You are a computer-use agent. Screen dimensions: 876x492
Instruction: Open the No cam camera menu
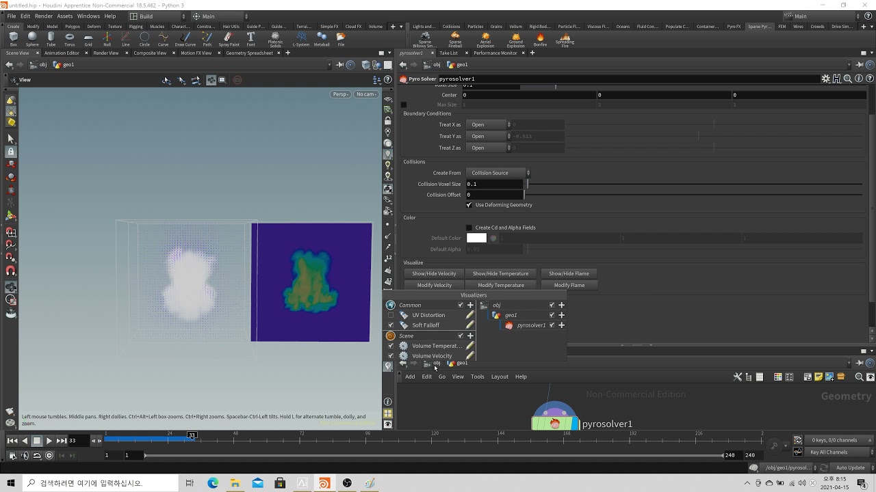[x=366, y=94]
